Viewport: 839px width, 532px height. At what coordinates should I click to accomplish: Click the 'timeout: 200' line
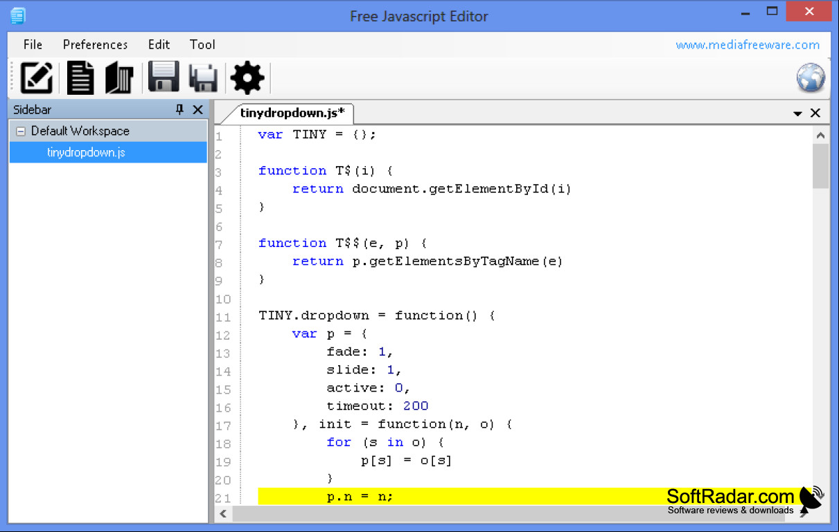[x=378, y=406]
